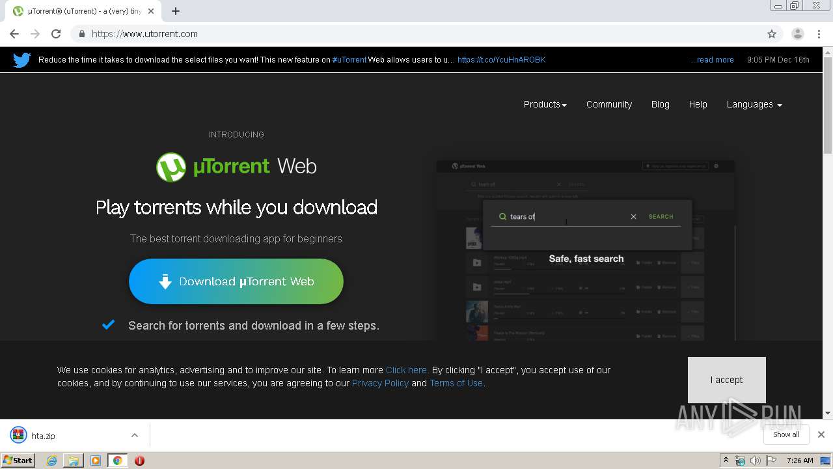Click the download arrow icon in button
This screenshot has width=833, height=469.
165,281
